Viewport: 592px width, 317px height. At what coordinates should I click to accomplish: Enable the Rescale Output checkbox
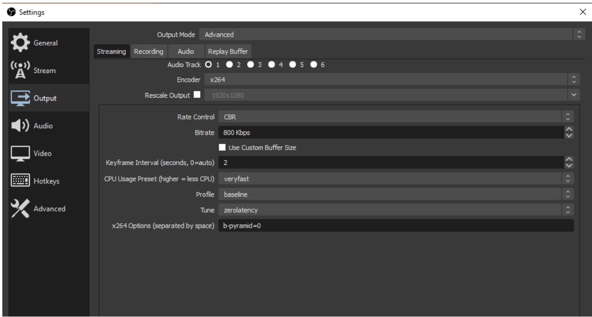(x=196, y=95)
